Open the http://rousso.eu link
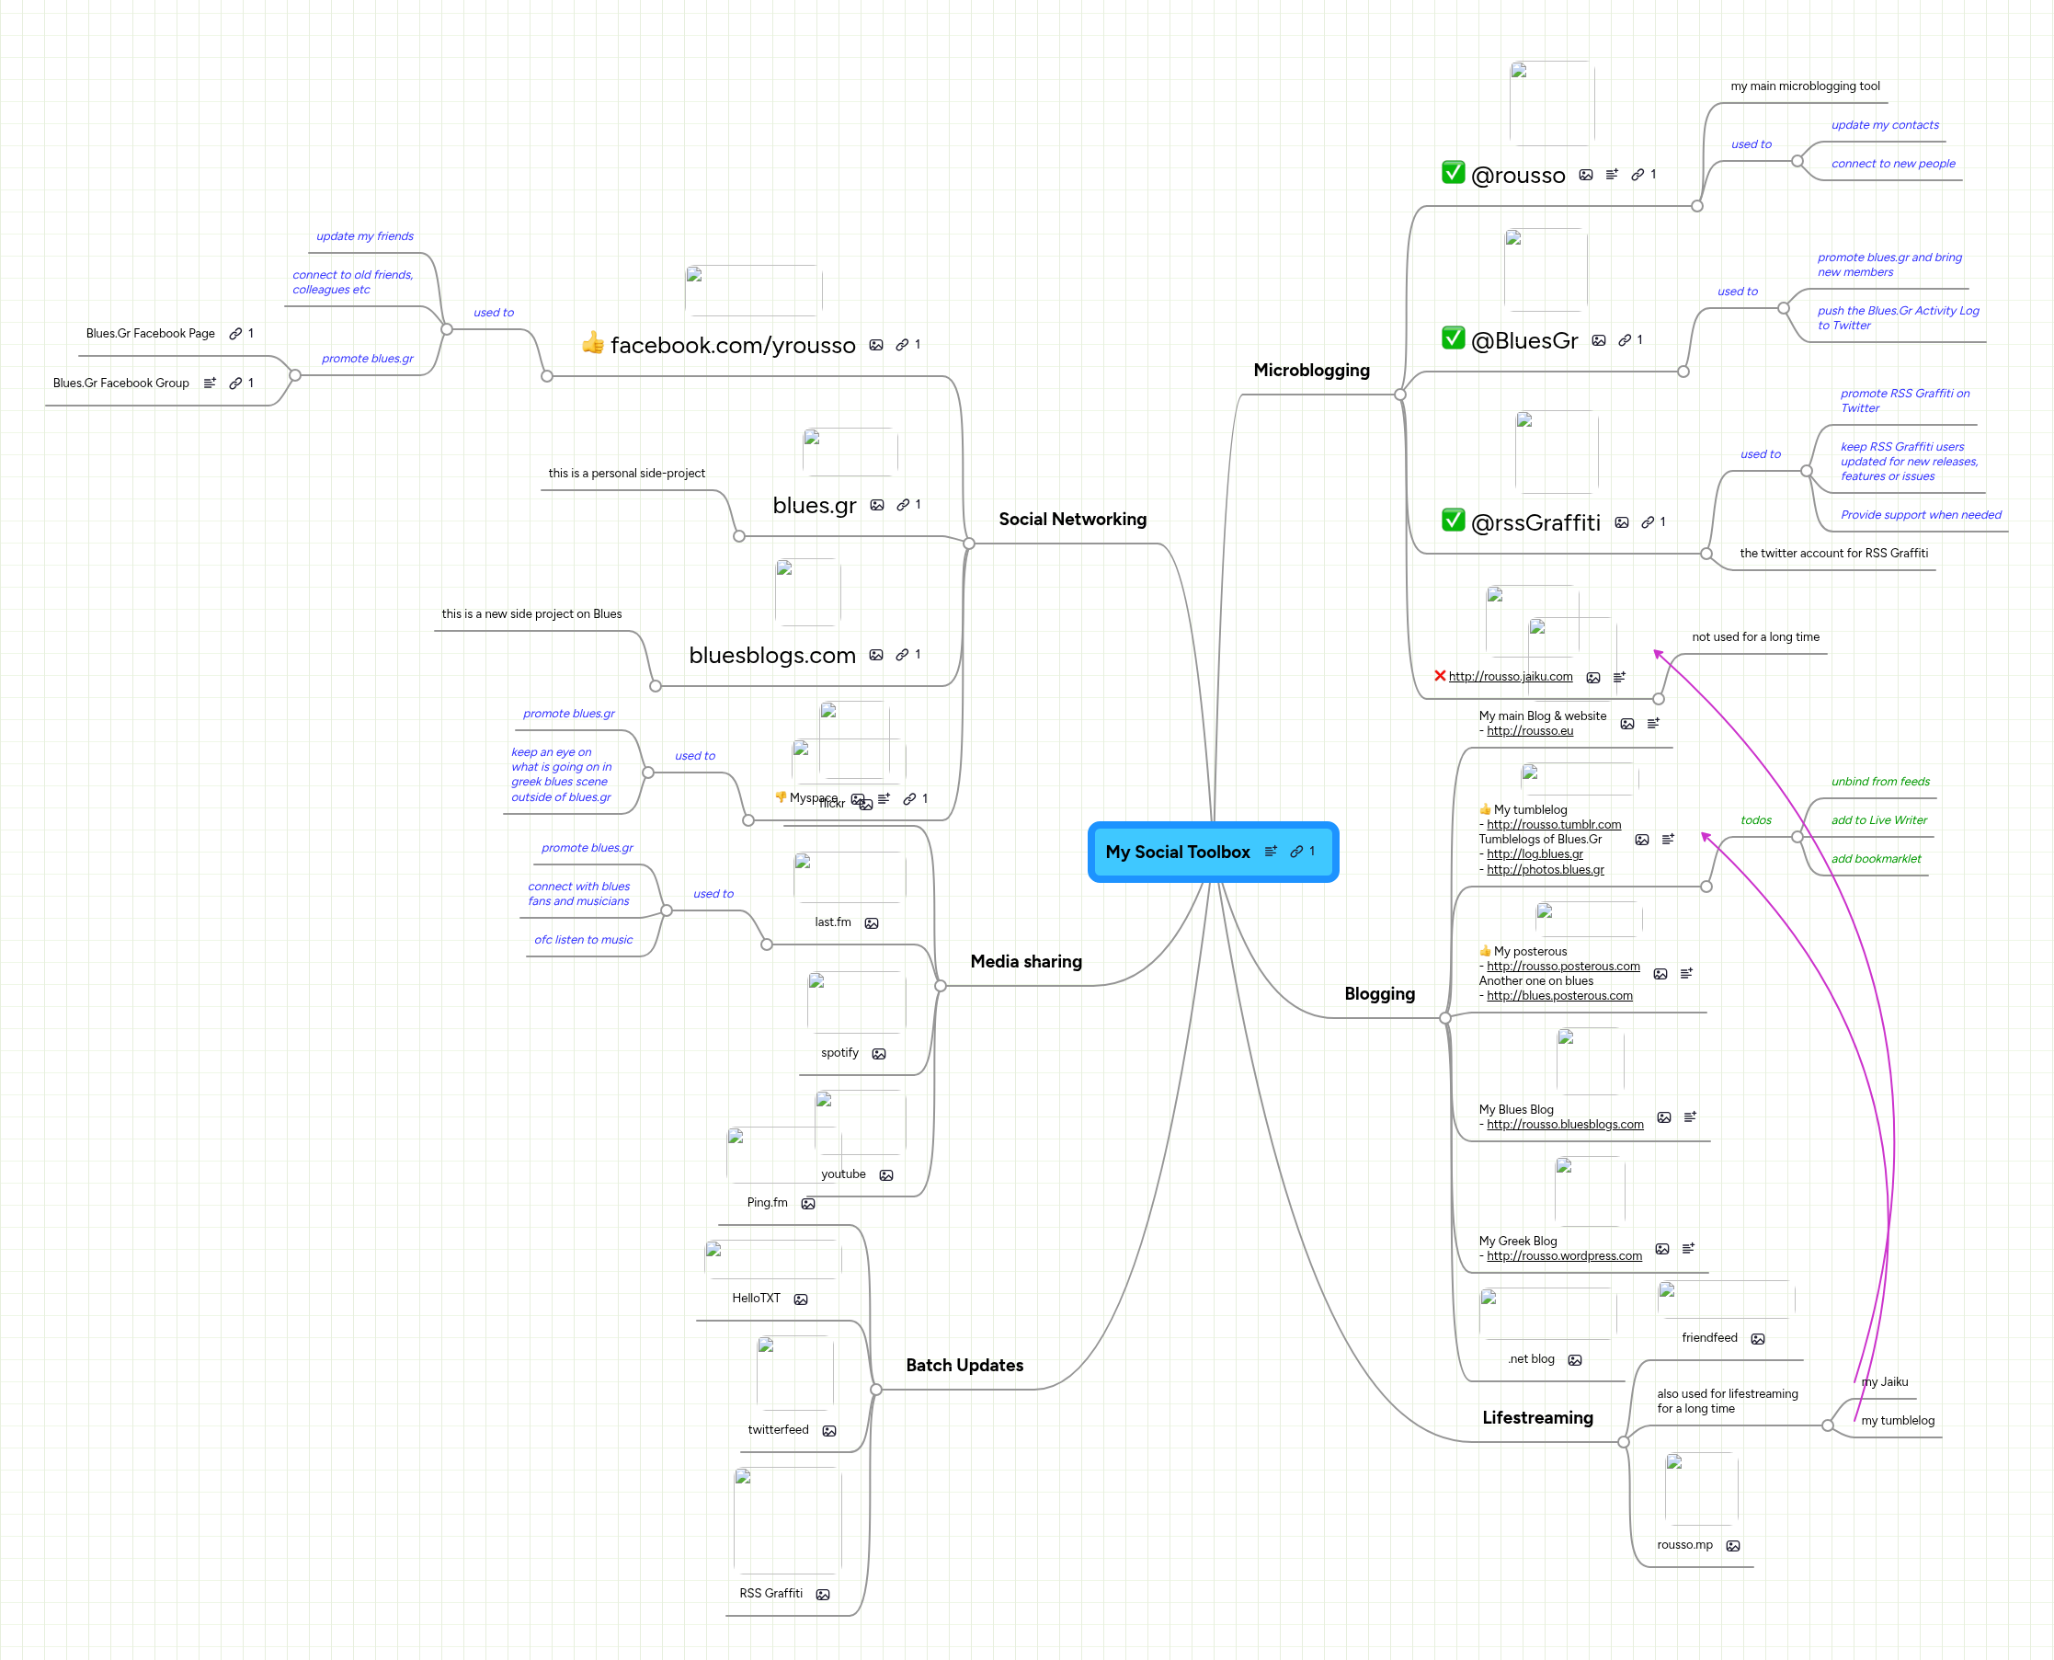Screen dimensions: 2054x1660 point(1529,730)
